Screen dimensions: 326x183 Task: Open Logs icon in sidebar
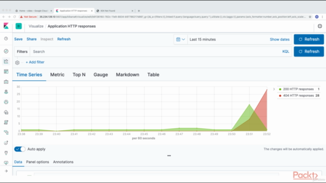pyautogui.click(x=6, y=123)
